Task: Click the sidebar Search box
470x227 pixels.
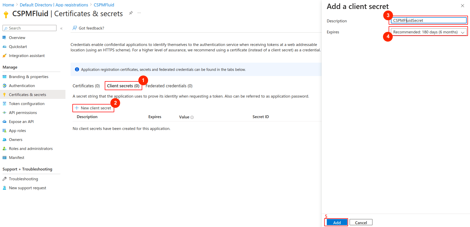Action: click(30, 28)
